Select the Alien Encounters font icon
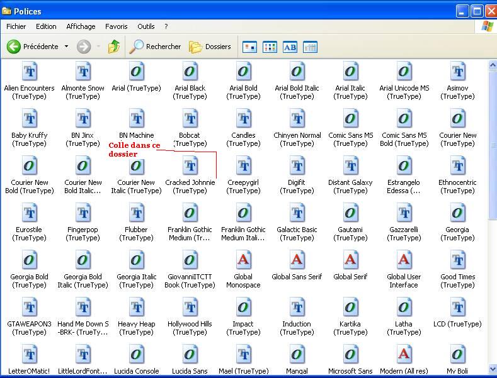497x378 pixels. [30, 71]
